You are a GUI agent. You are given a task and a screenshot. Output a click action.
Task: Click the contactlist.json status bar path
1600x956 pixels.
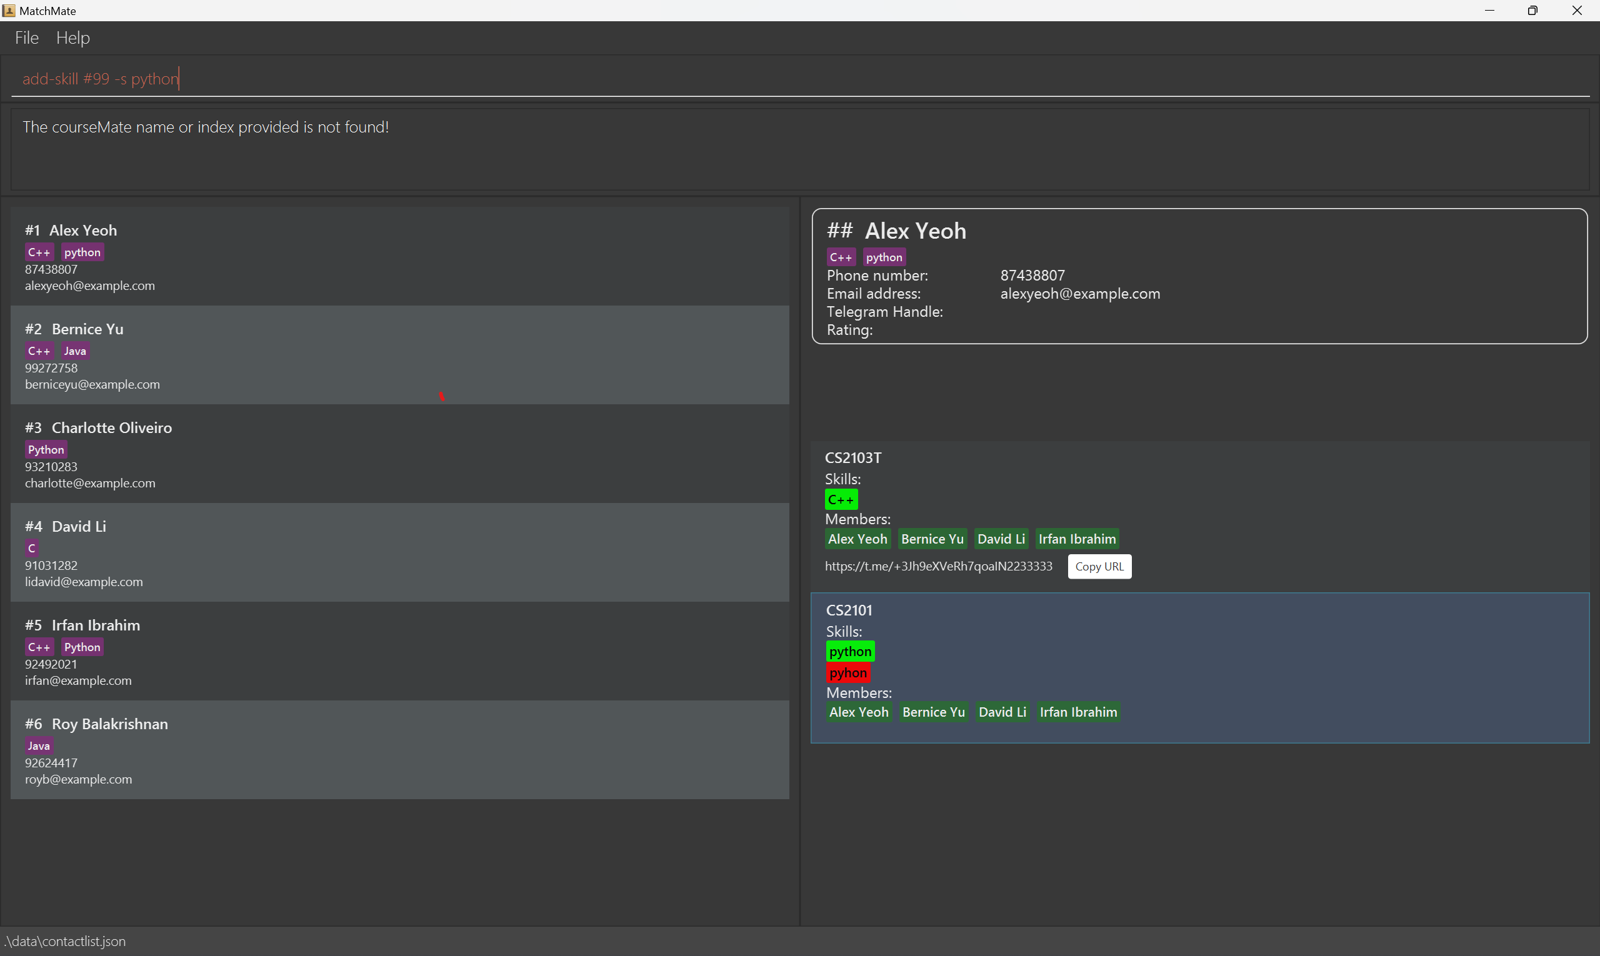(x=64, y=941)
